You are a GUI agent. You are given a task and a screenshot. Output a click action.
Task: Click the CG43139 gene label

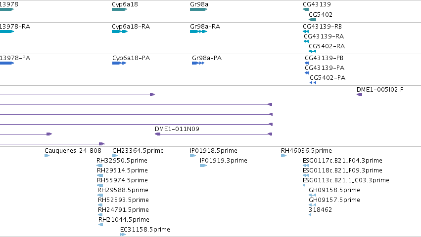coord(317,4)
